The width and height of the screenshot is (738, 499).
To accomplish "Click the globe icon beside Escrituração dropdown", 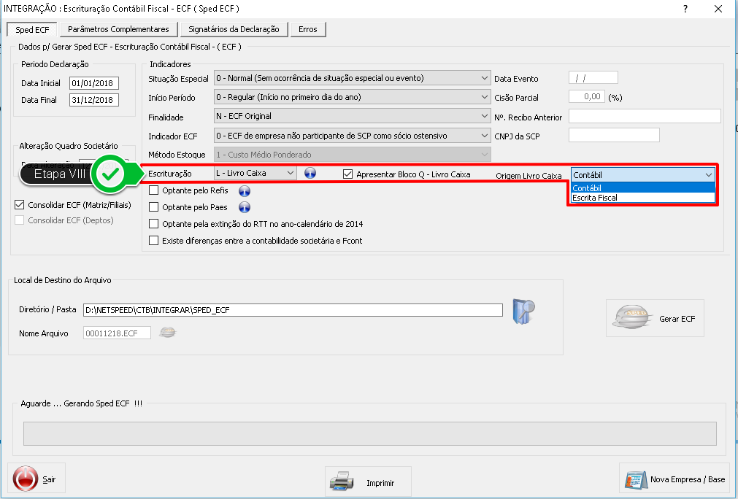I will coord(310,174).
